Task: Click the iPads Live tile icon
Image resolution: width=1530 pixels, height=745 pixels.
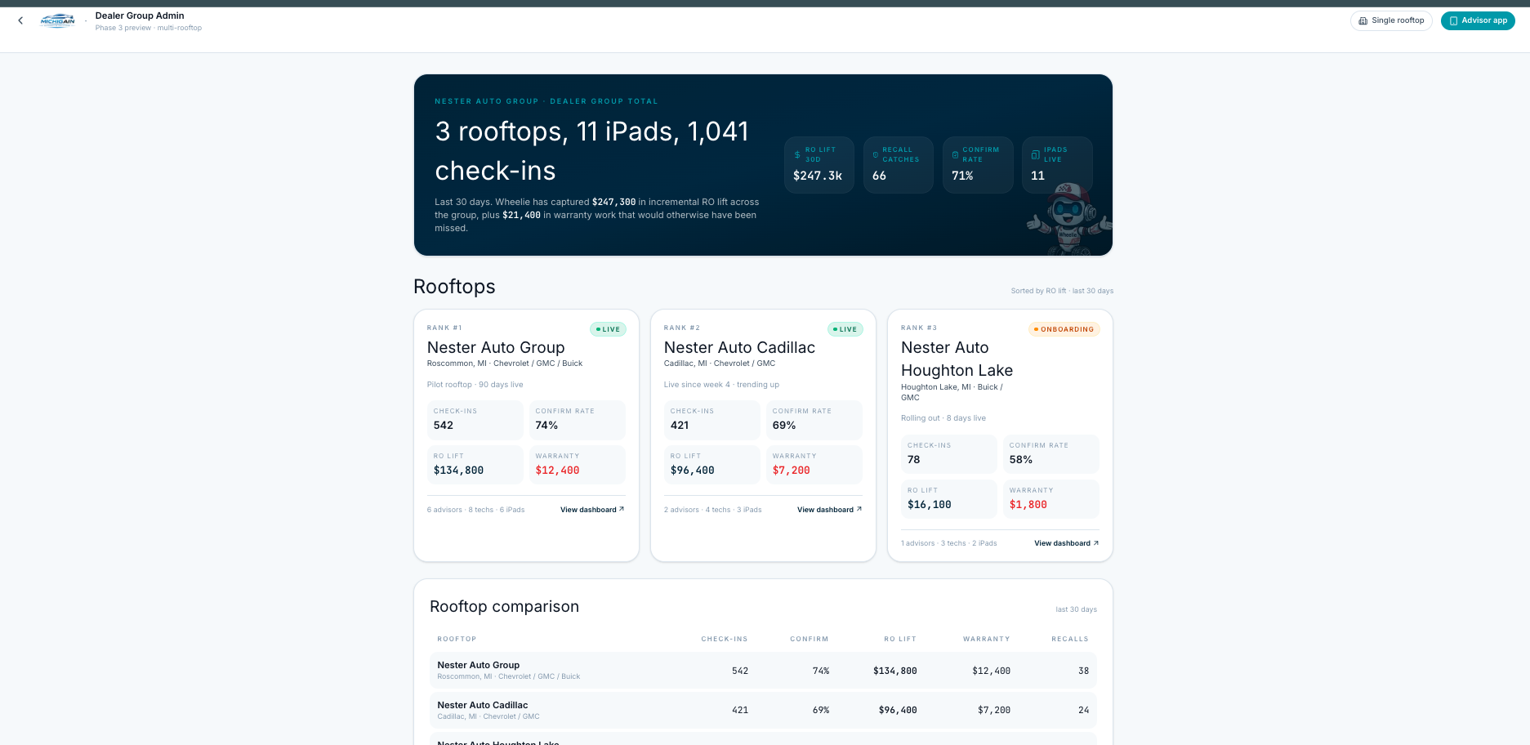Action: coord(1035,154)
